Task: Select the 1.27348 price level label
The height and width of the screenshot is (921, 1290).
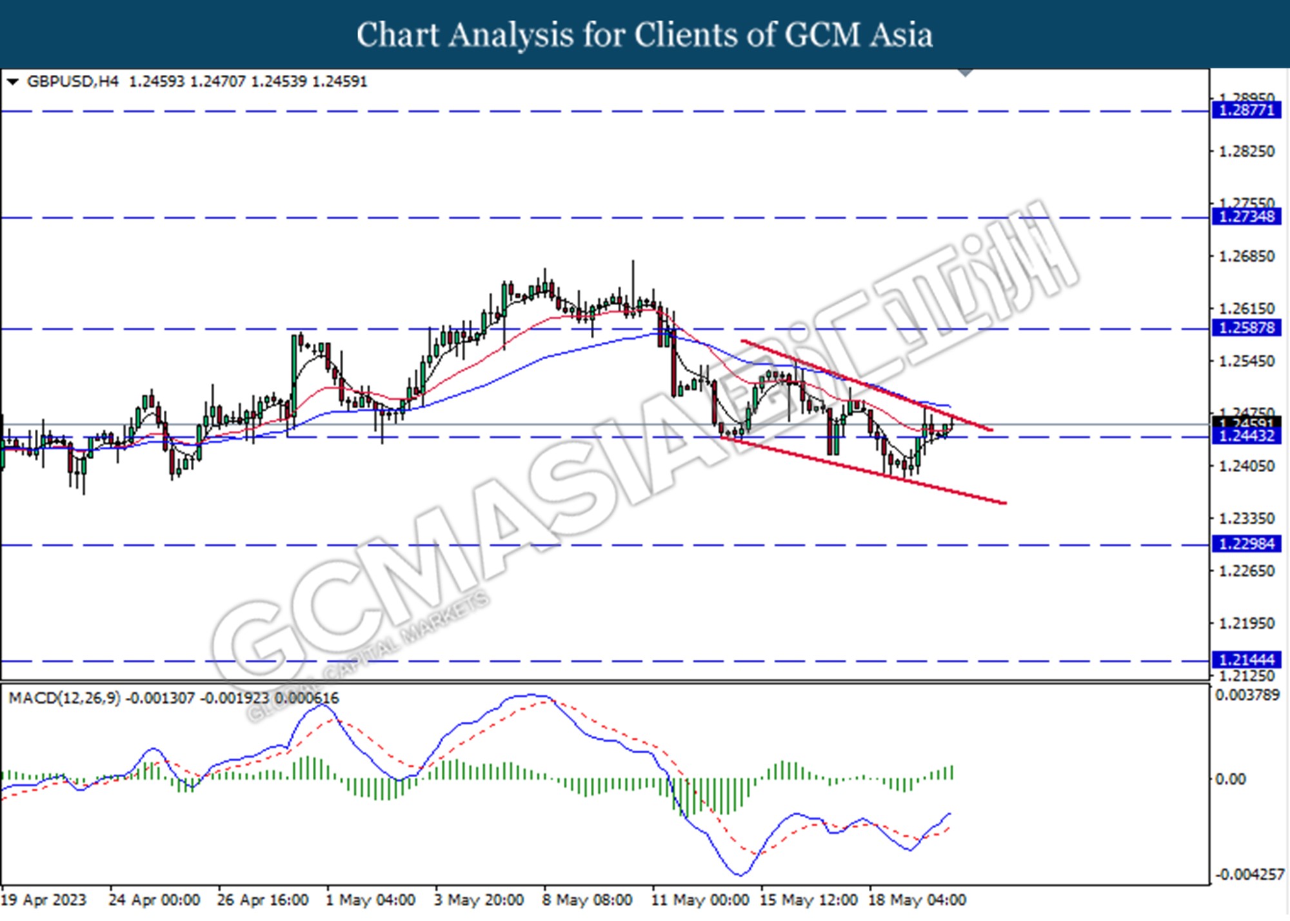Action: pos(1246,217)
